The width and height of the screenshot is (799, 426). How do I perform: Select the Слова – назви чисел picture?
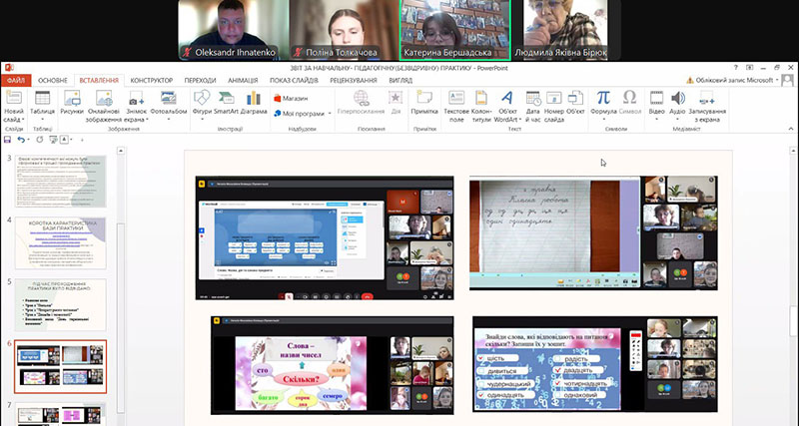333,365
